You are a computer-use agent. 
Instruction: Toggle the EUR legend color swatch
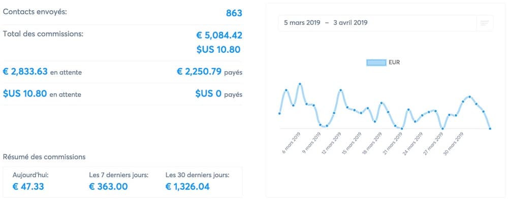point(376,63)
